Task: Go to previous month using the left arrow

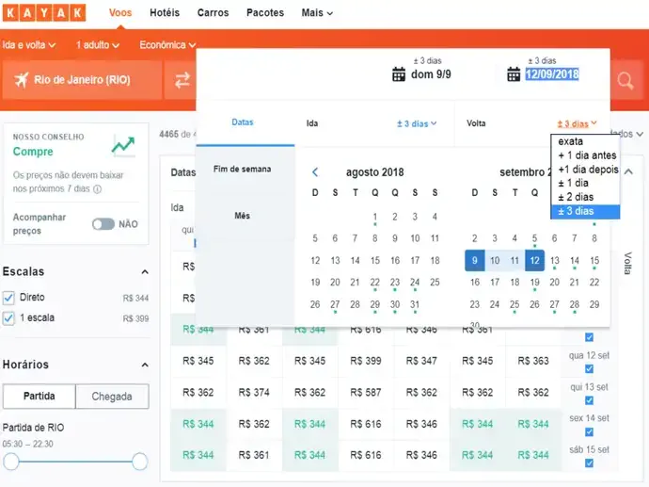Action: [x=315, y=172]
